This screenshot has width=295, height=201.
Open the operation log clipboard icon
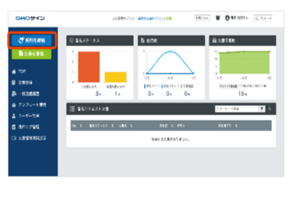(14, 127)
